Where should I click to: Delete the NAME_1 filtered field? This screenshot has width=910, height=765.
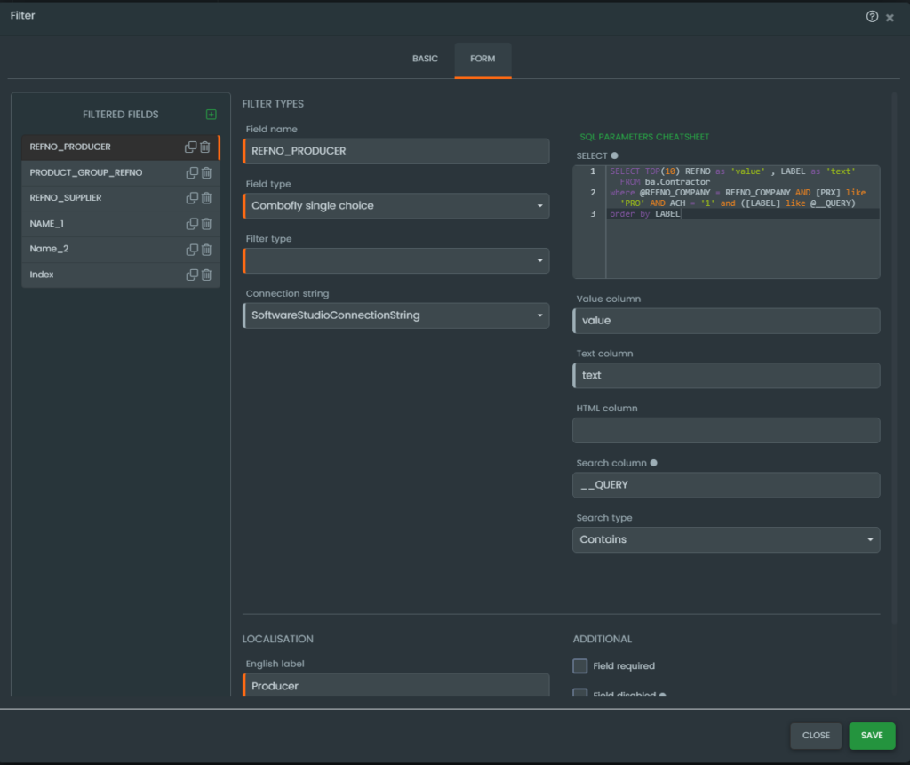click(206, 224)
